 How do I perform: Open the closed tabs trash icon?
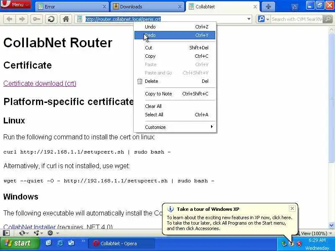[295, 7]
